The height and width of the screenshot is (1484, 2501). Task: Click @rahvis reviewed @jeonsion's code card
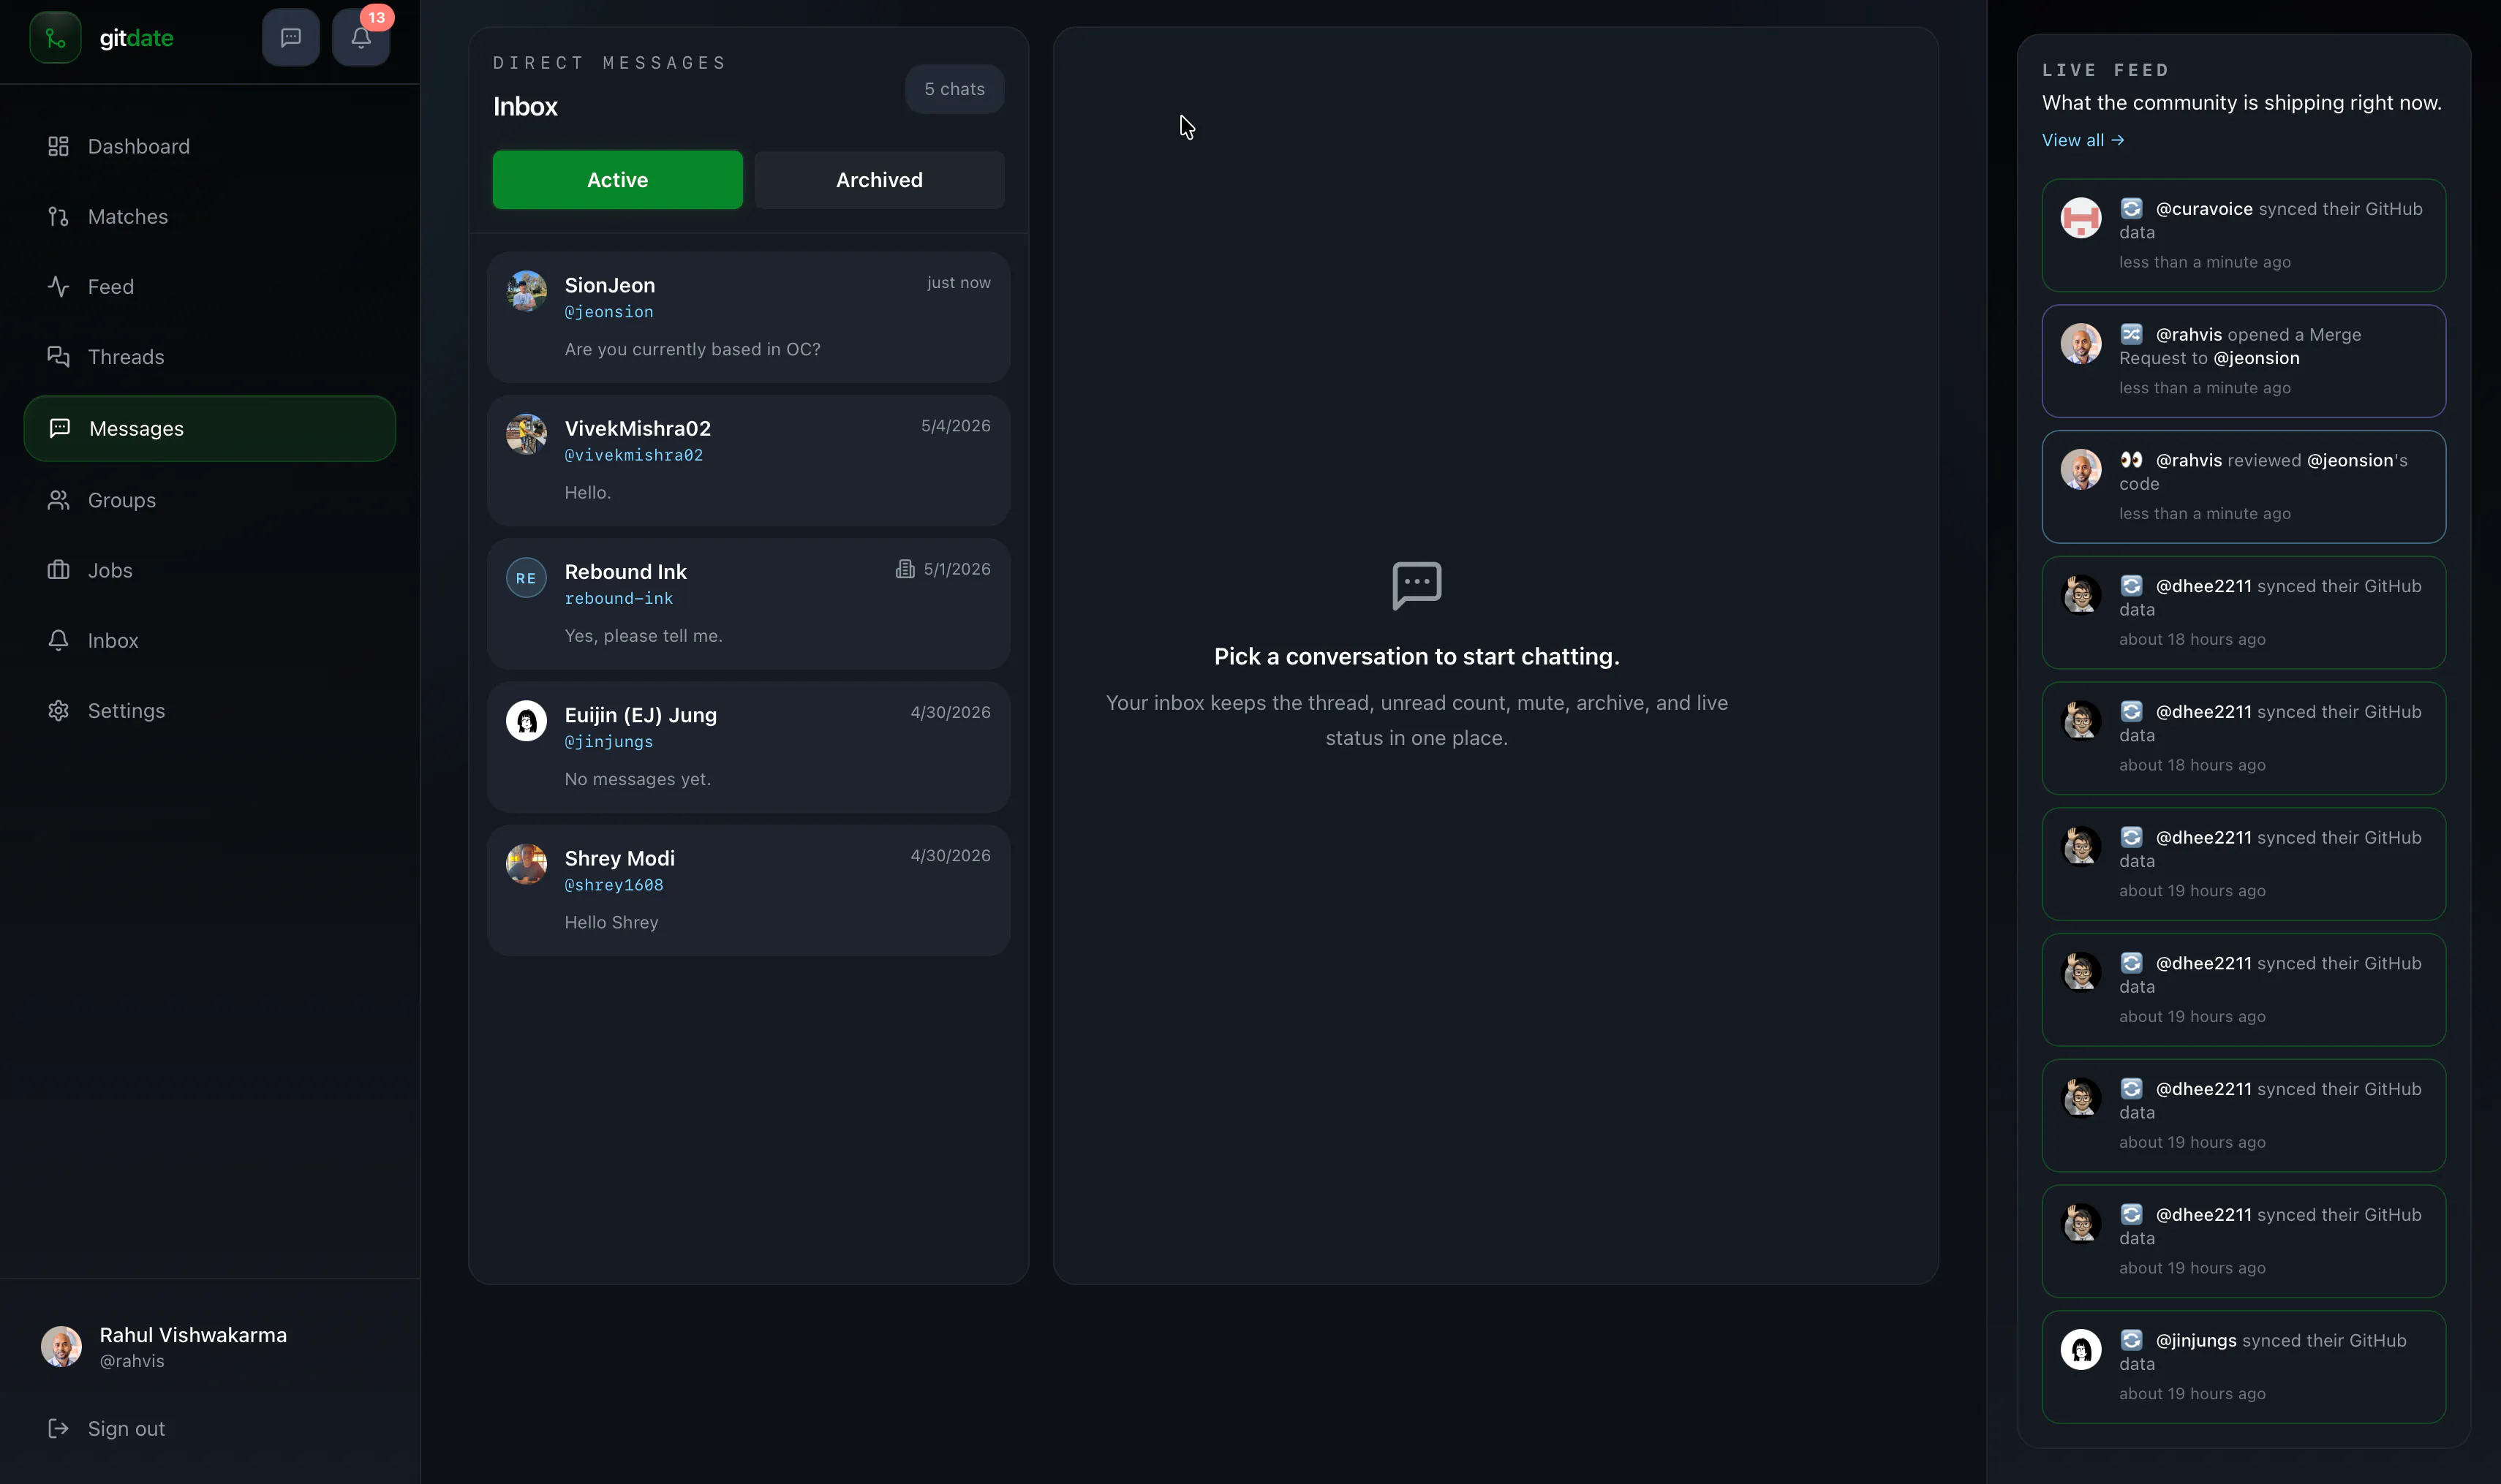(2244, 487)
